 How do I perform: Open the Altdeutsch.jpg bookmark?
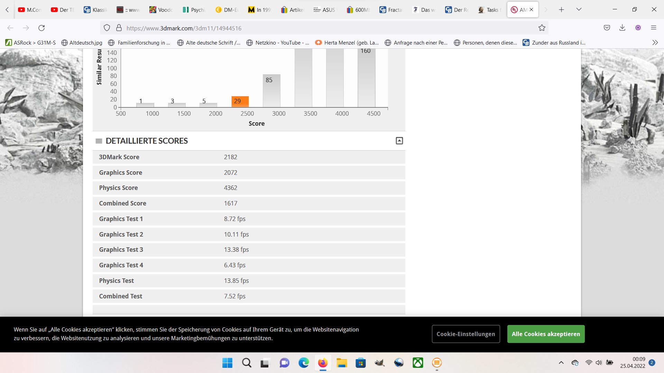tap(82, 42)
